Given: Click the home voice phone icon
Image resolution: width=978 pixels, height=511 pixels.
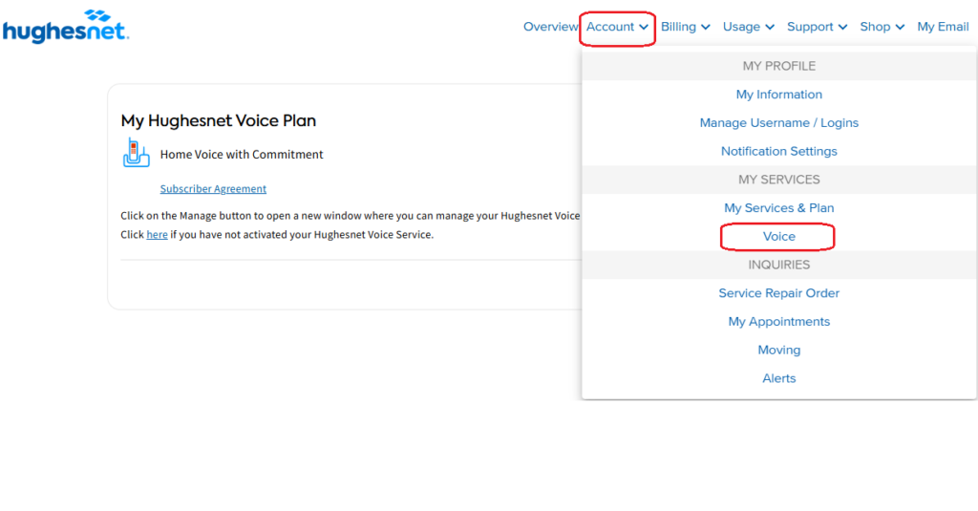Looking at the screenshot, I should click(137, 153).
